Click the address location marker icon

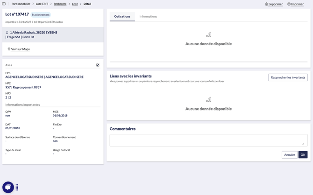click(7, 33)
